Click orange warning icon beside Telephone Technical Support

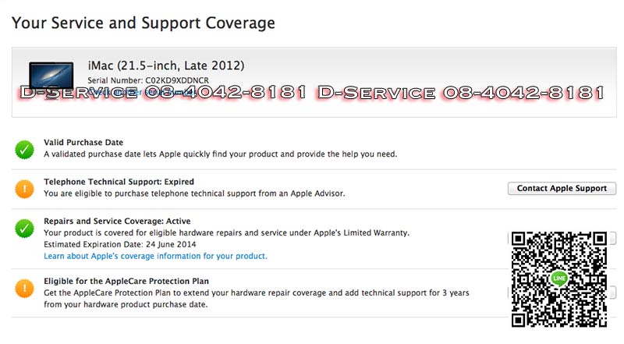25,188
